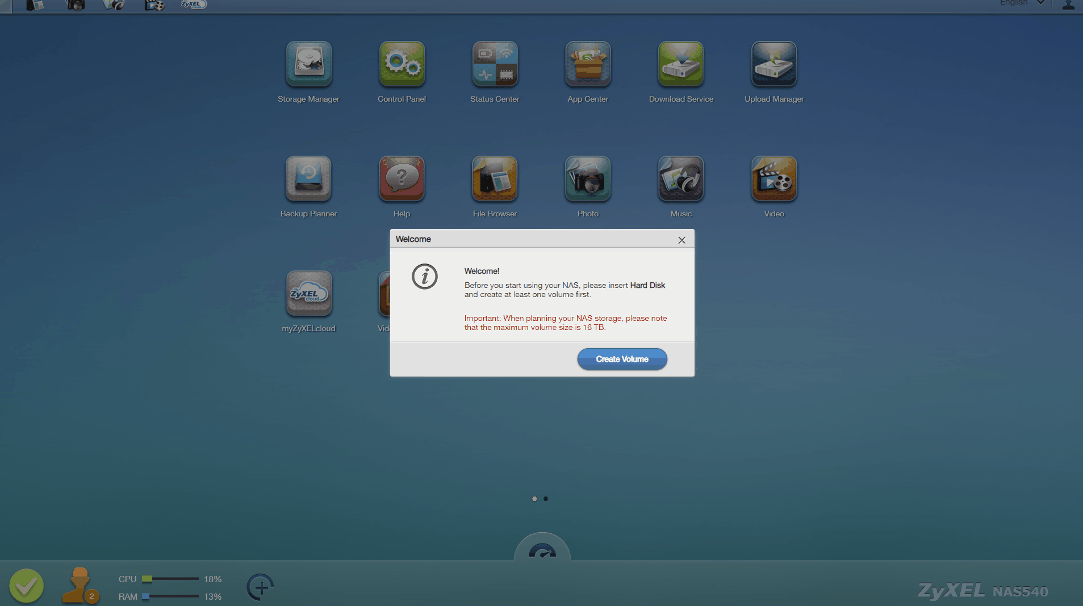The height and width of the screenshot is (606, 1083).
Task: Open Music shortcut in top bar
Action: pyautogui.click(x=114, y=5)
